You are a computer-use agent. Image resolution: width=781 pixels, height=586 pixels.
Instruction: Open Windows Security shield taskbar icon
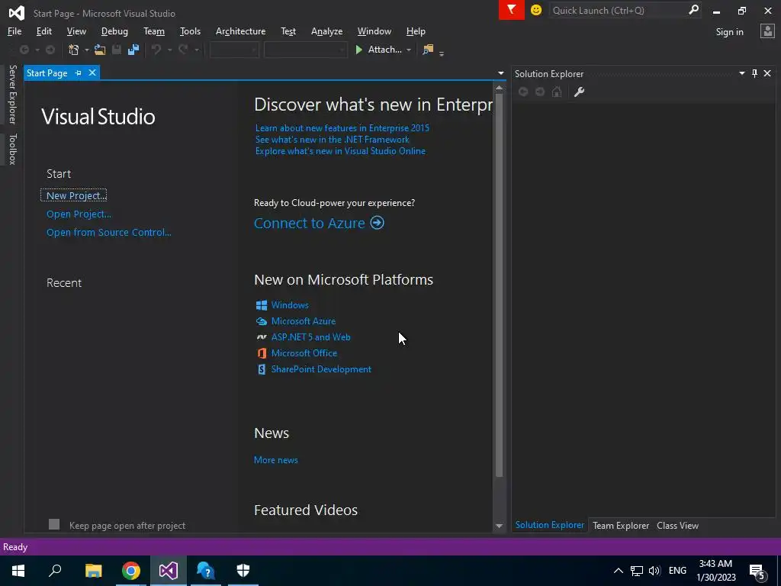243,571
